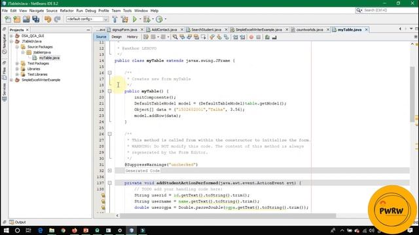Click the New File toolbar icon
419x235 pixels.
coord(8,19)
